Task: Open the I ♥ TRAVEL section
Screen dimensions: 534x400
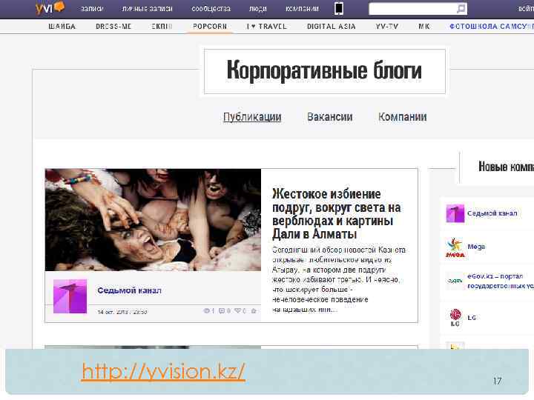Action: [x=267, y=27]
